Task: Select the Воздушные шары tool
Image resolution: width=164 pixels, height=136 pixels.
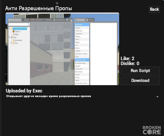Action: pyautogui.click(x=82, y=63)
